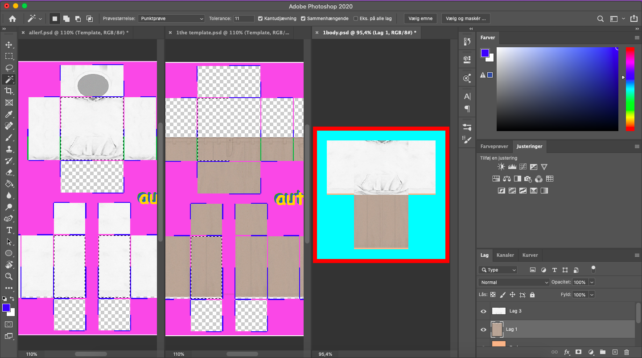The height and width of the screenshot is (358, 642).
Task: Select the Move tool
Action: pos(8,44)
